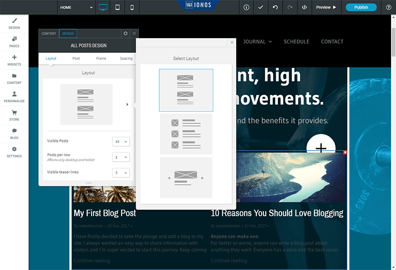
Task: Choose the stacked vertical layout thumbnail
Action: click(186, 90)
